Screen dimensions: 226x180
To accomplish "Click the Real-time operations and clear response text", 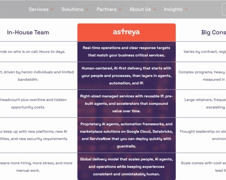I will pos(127,51).
